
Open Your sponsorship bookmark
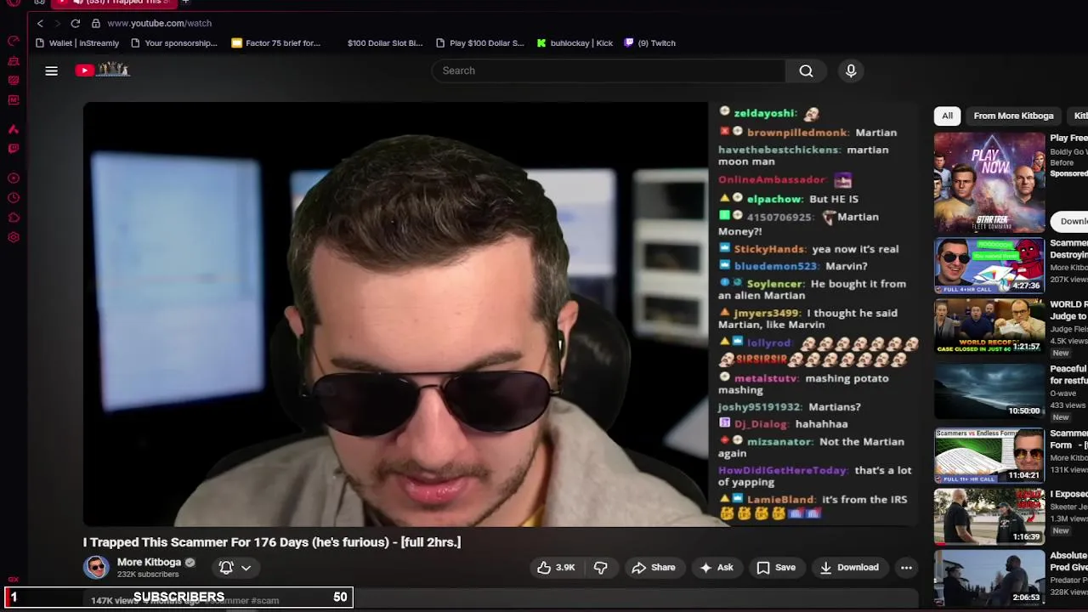pyautogui.click(x=174, y=42)
